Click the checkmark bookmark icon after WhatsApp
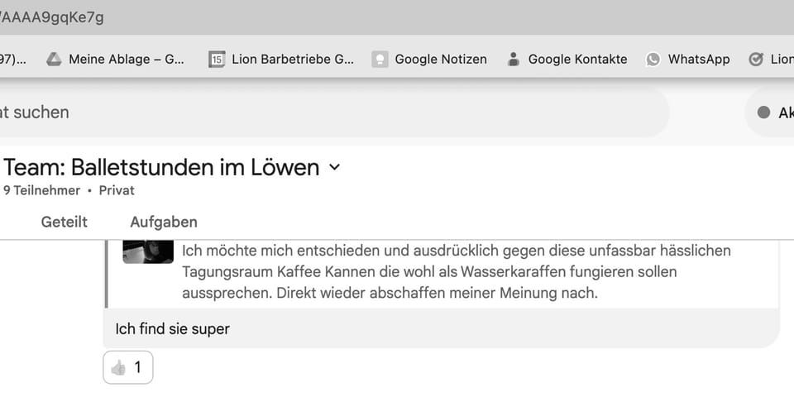 [x=755, y=60]
